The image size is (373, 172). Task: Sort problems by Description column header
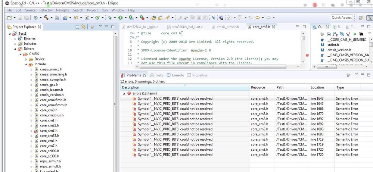(x=185, y=87)
